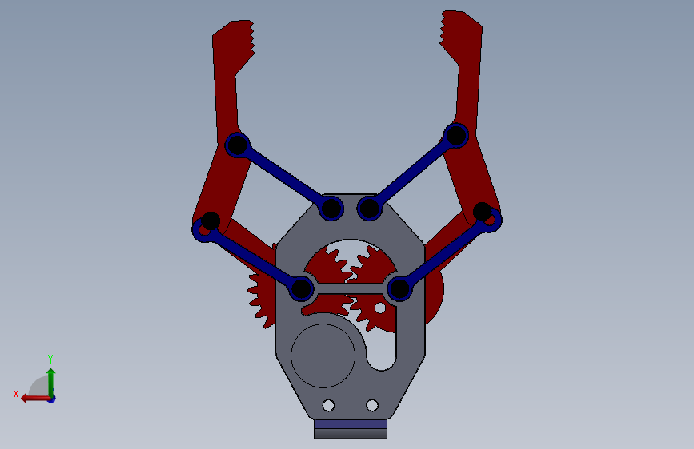This screenshot has width=694, height=449.
Task: Click the blue Z axis dot on the triad
Action: coord(52,399)
